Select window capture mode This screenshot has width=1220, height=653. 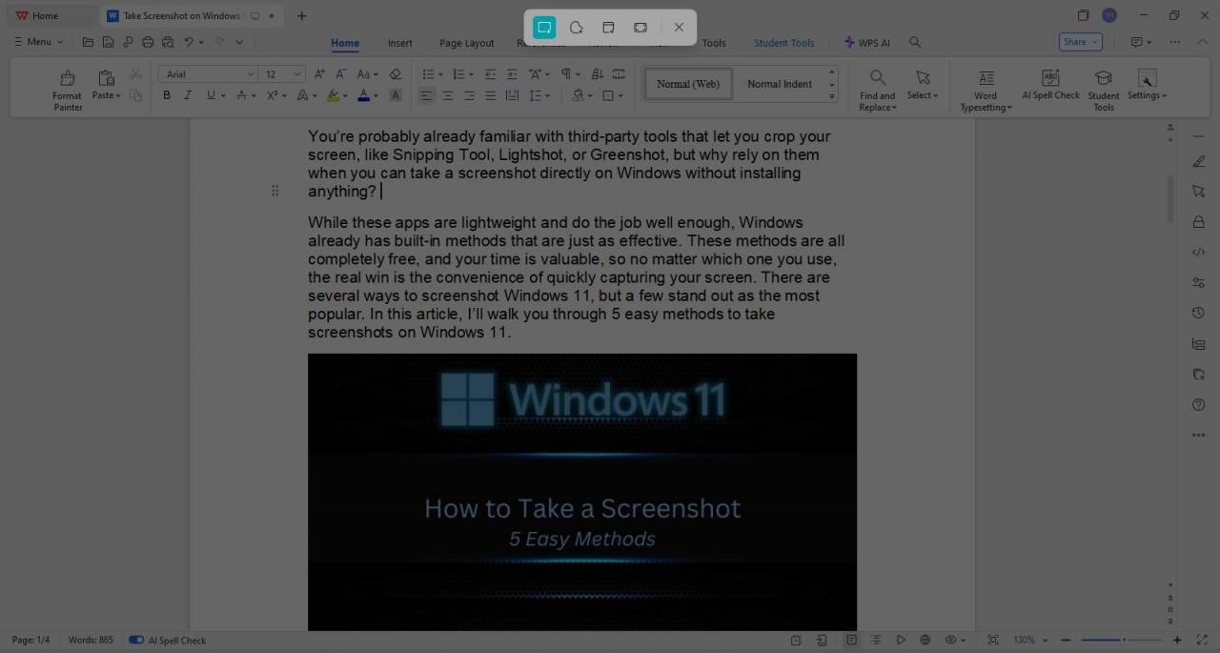[608, 27]
